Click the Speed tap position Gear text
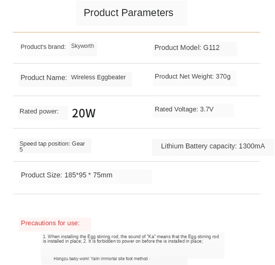Screen dimensions: 275x265 click(x=52, y=144)
